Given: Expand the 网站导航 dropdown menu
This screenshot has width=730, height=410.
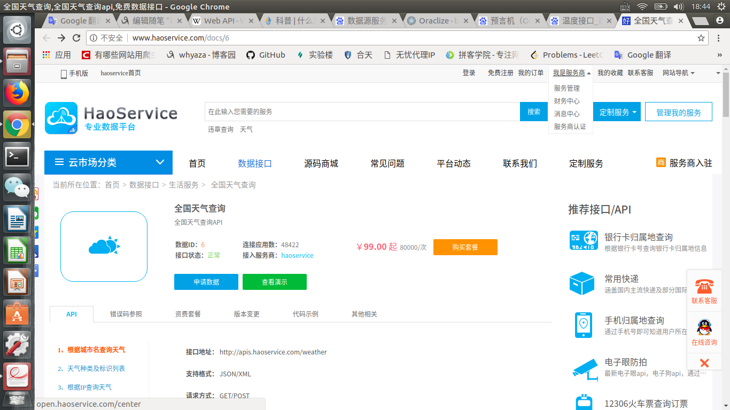Looking at the screenshot, I should tap(678, 73).
